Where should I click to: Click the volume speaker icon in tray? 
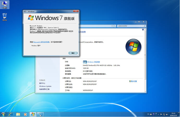(167, 114)
